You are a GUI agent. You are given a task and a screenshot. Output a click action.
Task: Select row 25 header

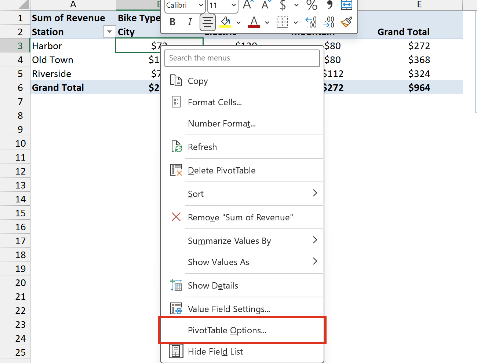15,352
